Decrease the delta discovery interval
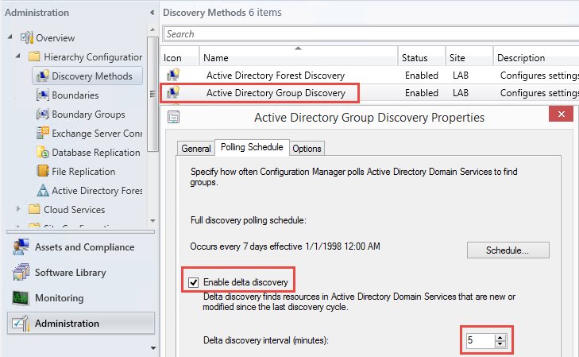Screen dimensions: 579x357 (500, 343)
